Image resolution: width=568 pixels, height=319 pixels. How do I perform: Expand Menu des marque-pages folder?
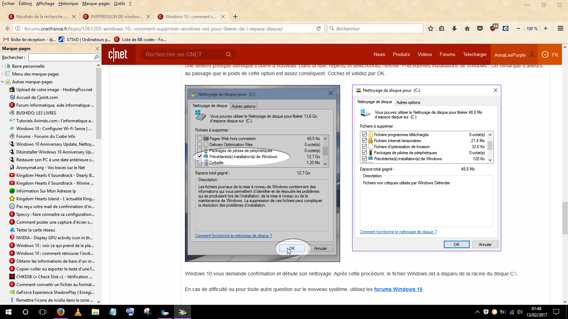[2, 74]
